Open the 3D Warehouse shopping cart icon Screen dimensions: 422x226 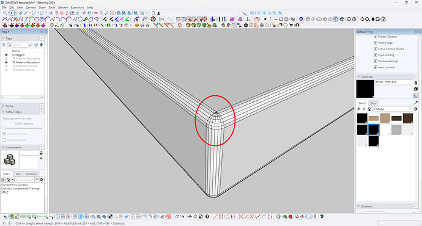[291, 25]
